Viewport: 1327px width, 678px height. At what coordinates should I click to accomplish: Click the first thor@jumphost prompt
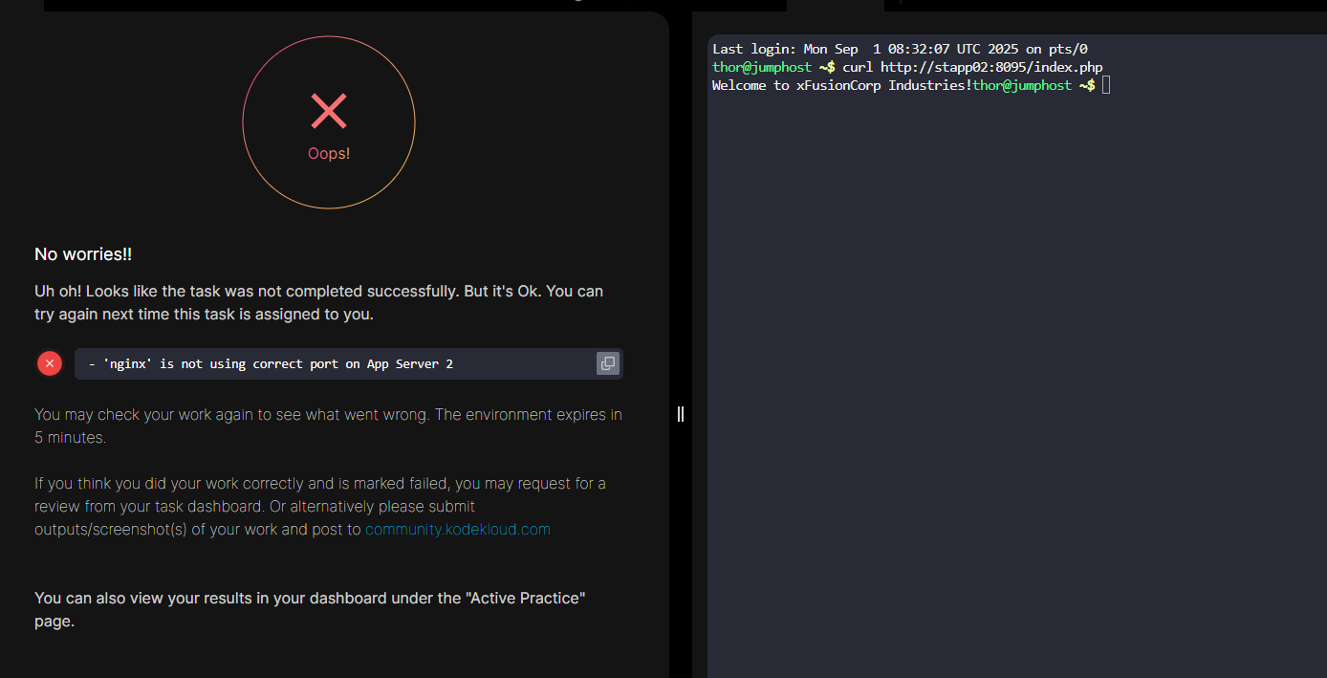click(773, 67)
